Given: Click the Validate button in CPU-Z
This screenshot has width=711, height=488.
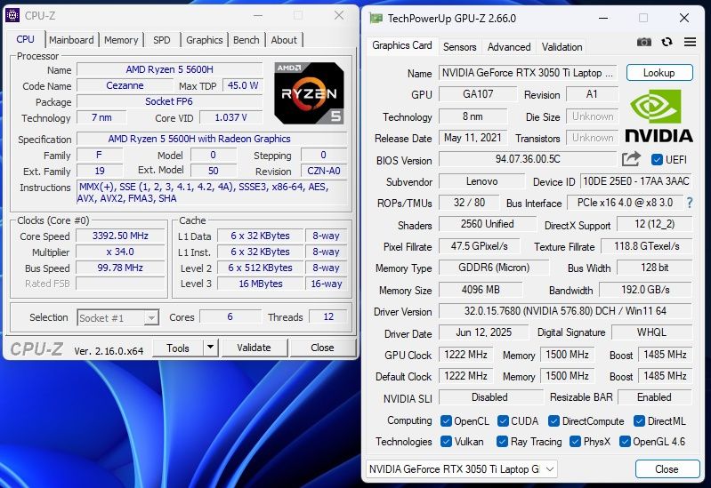Looking at the screenshot, I should click(x=254, y=348).
